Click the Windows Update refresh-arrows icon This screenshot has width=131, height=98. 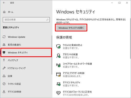coord(4,37)
